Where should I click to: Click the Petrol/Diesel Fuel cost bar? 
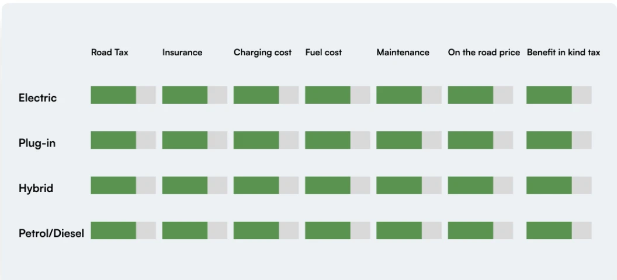337,230
